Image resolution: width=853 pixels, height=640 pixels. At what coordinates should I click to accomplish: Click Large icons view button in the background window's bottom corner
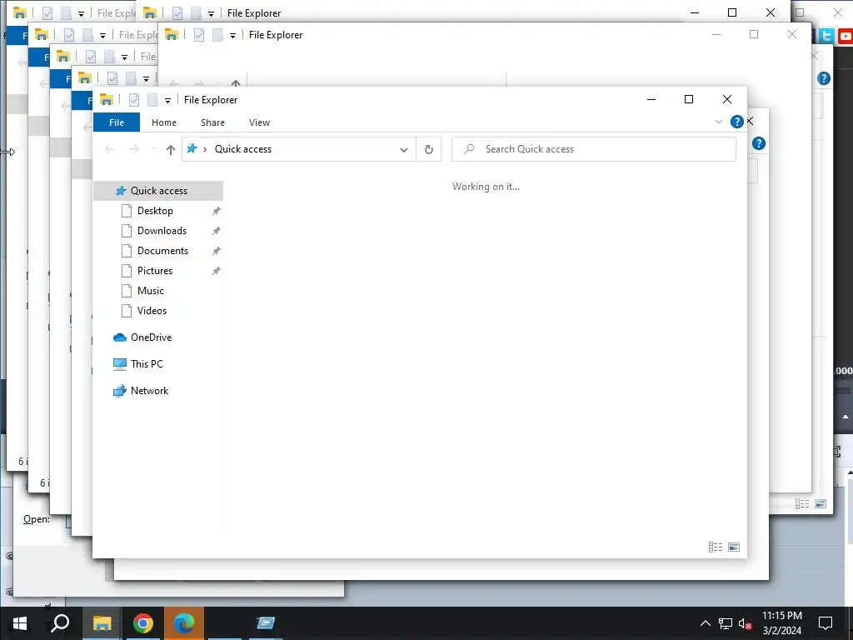[821, 504]
